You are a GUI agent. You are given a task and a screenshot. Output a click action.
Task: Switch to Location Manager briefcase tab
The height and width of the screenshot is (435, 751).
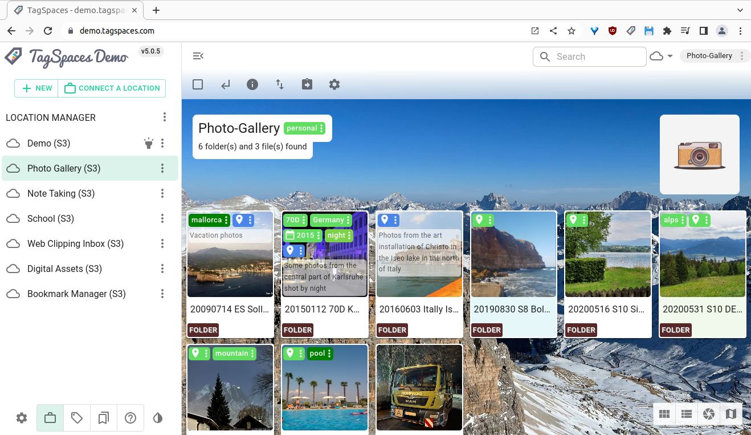pos(50,418)
